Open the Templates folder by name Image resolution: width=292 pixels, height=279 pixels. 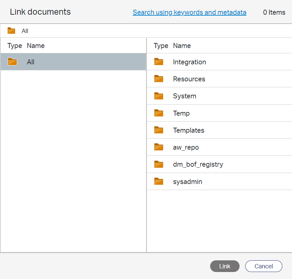pos(188,130)
